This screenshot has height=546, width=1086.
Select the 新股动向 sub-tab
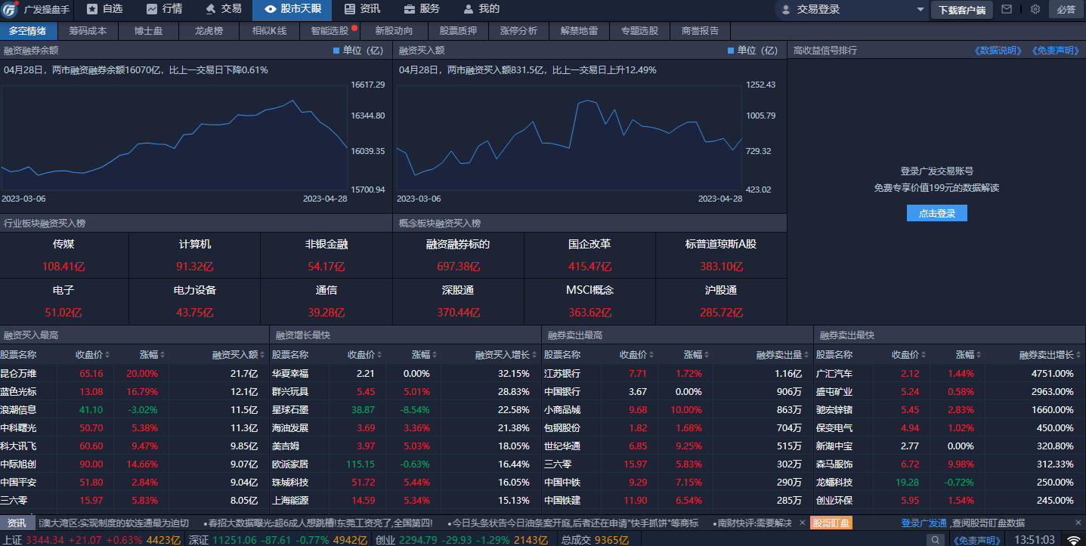(394, 31)
